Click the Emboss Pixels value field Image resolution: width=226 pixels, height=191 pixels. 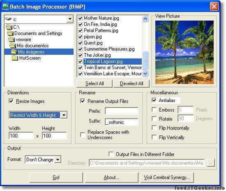[x=185, y=110]
